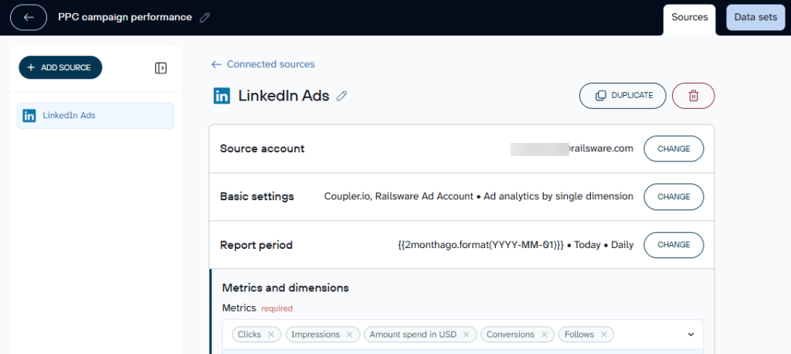Switch to the Sources tab
This screenshot has height=354, width=791.
pos(689,18)
